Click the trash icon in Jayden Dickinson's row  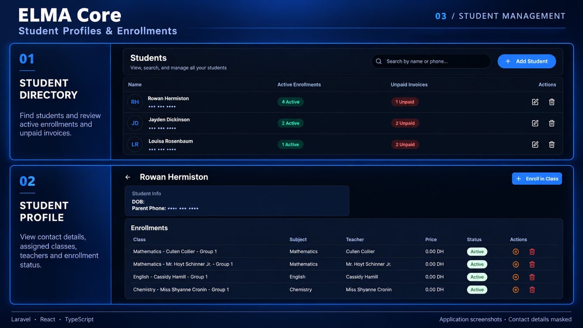point(552,123)
